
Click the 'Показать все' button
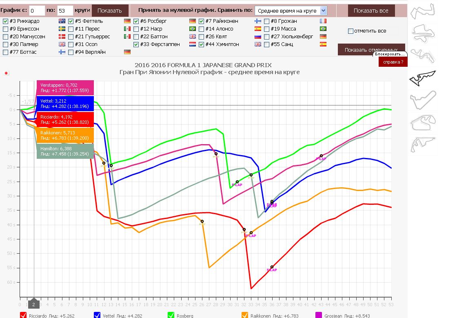pyautogui.click(x=371, y=11)
